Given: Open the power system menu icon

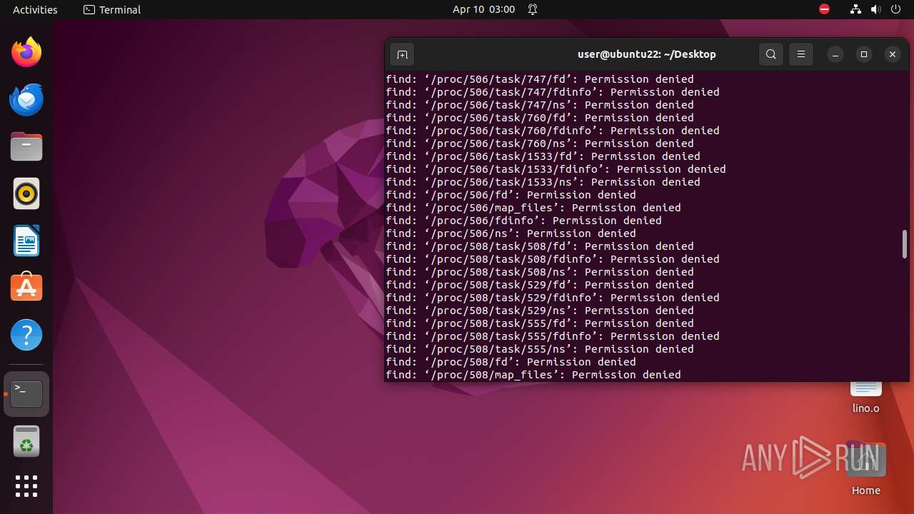Looking at the screenshot, I should [896, 9].
